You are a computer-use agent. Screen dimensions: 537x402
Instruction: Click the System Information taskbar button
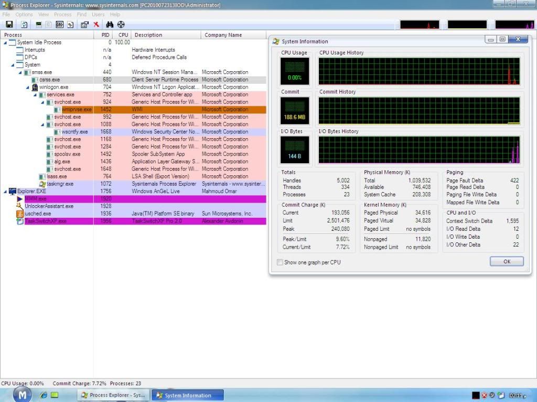pyautogui.click(x=188, y=395)
